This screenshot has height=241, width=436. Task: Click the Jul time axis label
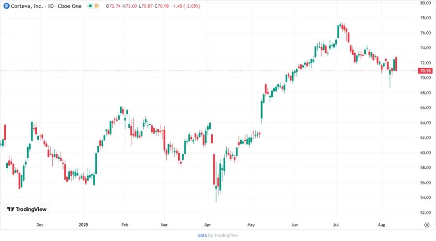pos(336,225)
